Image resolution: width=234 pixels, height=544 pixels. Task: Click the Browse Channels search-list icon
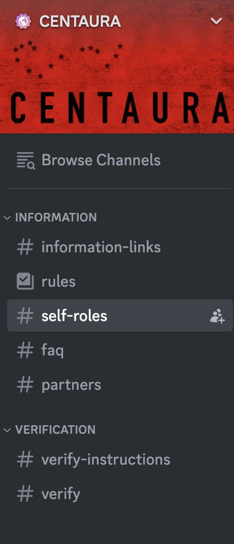[25, 160]
